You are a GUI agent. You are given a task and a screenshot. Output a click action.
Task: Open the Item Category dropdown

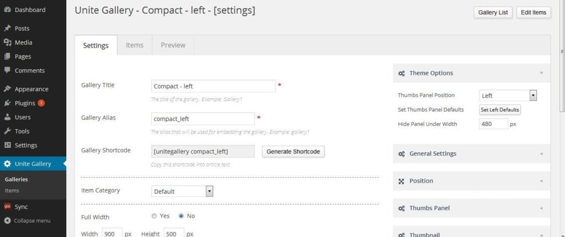pyautogui.click(x=182, y=191)
